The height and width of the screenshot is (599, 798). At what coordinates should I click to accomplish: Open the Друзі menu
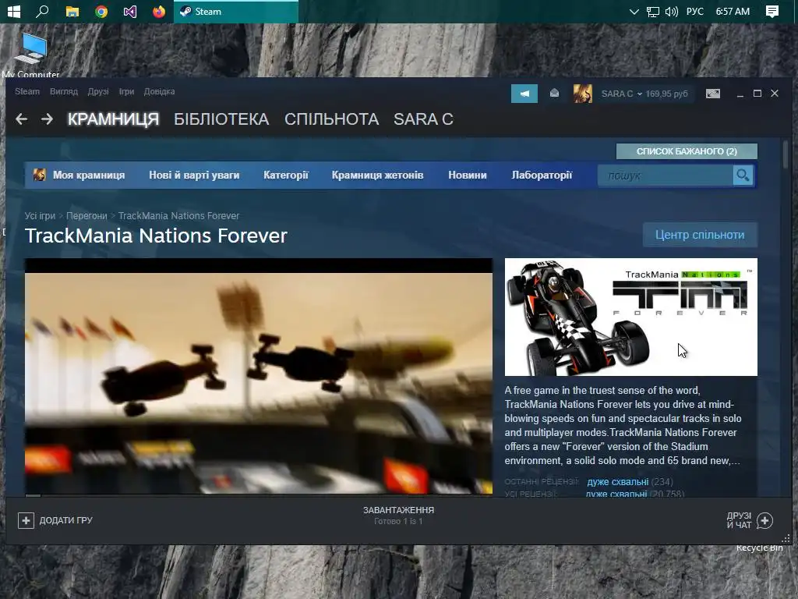98,92
